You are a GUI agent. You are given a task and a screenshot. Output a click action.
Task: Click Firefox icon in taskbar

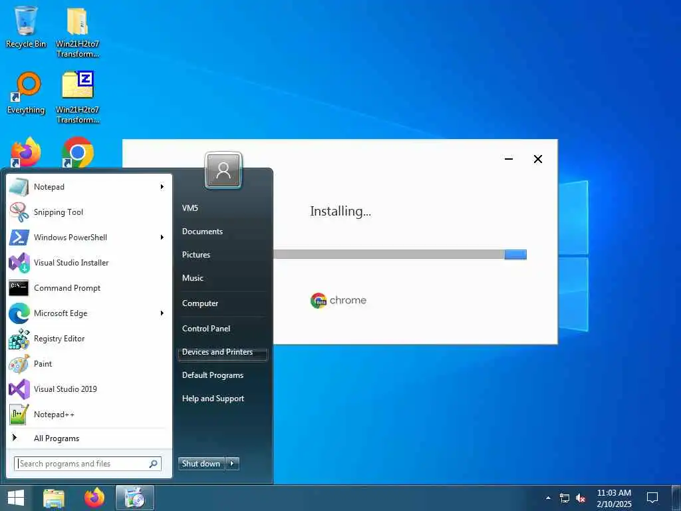click(x=94, y=498)
